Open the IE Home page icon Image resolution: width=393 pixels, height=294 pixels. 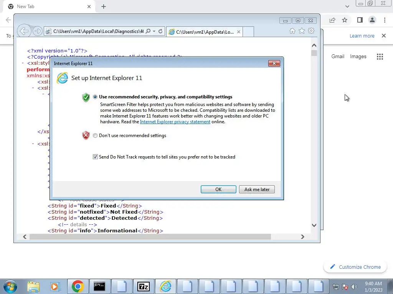[x=292, y=31]
